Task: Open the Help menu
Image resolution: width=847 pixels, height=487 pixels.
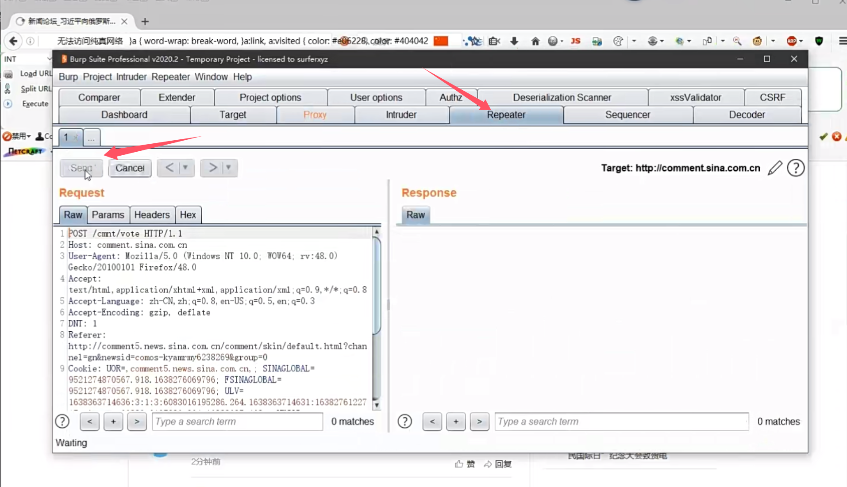Action: (x=243, y=77)
